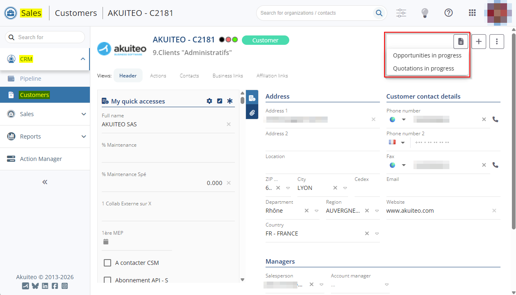Open the help question mark icon
The height and width of the screenshot is (295, 516).
pyautogui.click(x=449, y=13)
